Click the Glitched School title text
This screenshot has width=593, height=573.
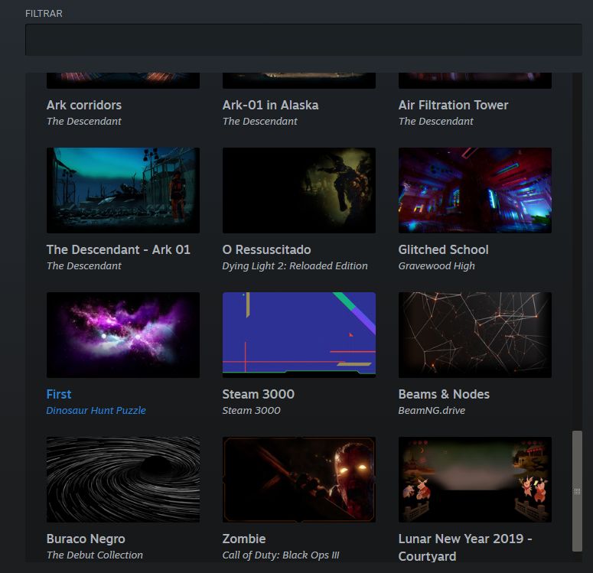click(443, 249)
